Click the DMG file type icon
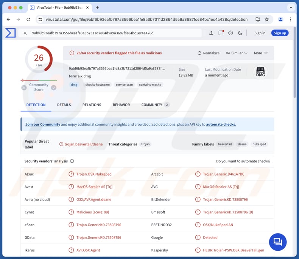This screenshot has width=299, height=259. coord(260,72)
